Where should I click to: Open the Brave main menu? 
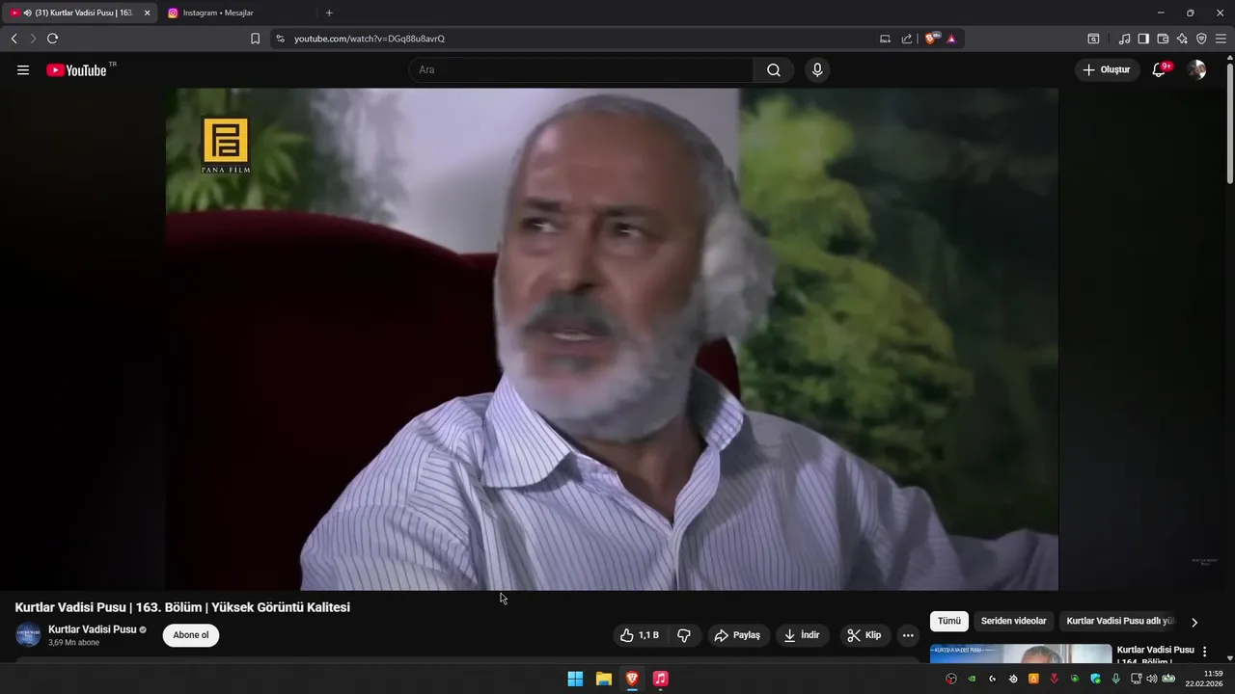point(1221,39)
